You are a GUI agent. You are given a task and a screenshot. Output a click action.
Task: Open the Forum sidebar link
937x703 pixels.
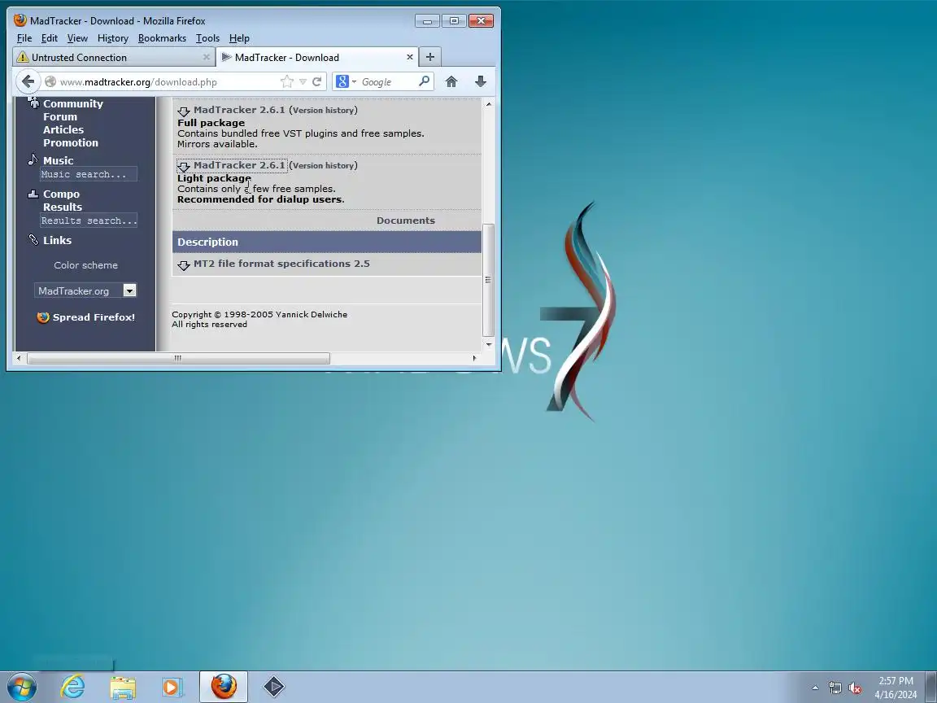[x=59, y=116]
